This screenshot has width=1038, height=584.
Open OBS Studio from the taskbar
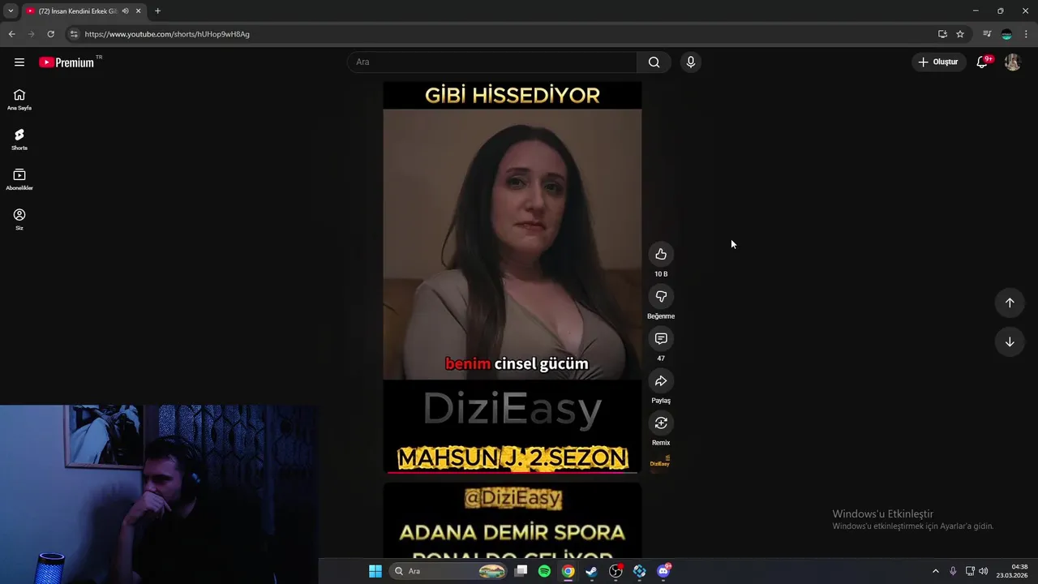(x=616, y=571)
